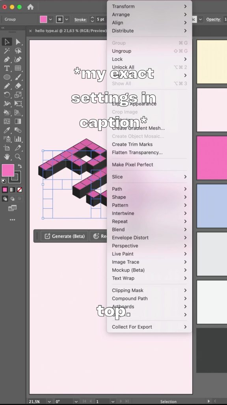
Task: Select the Perspective Grid tool
Action: coord(18,112)
